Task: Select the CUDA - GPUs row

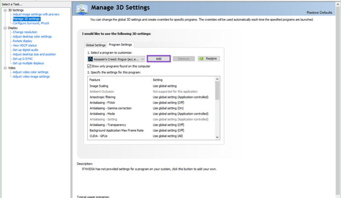Action: tap(151, 136)
